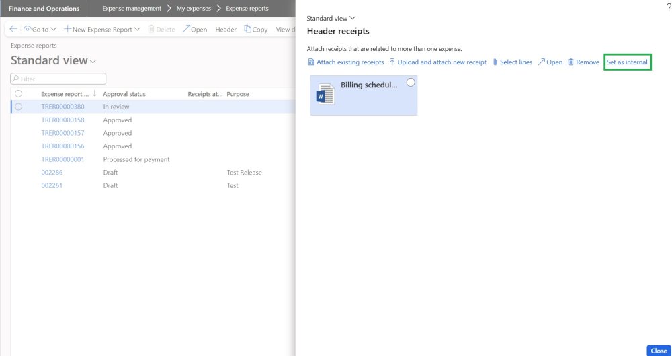Click the help question mark icon
This screenshot has width=672, height=356.
pos(669,7)
